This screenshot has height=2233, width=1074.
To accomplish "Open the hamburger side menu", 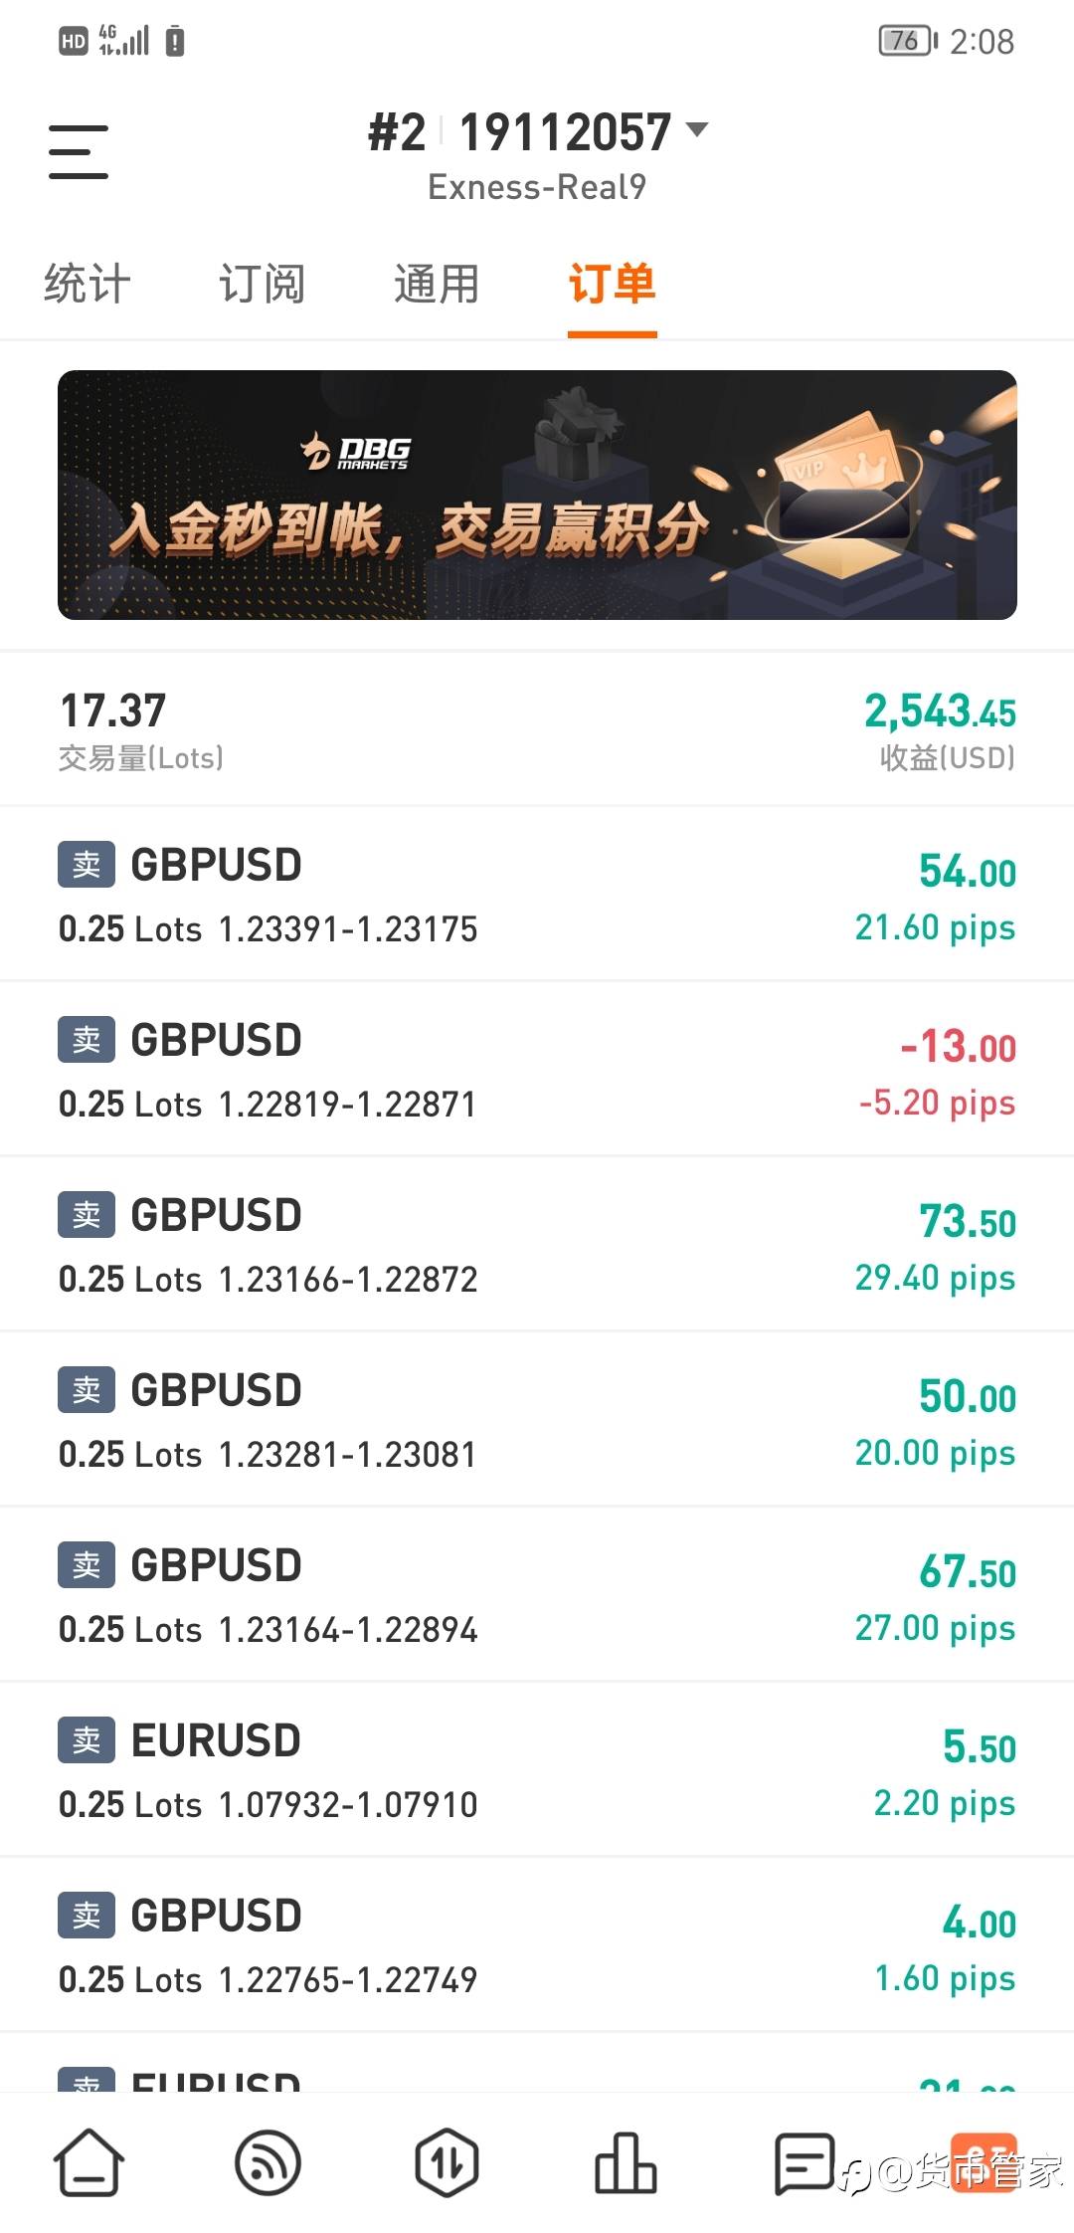I will (x=79, y=152).
